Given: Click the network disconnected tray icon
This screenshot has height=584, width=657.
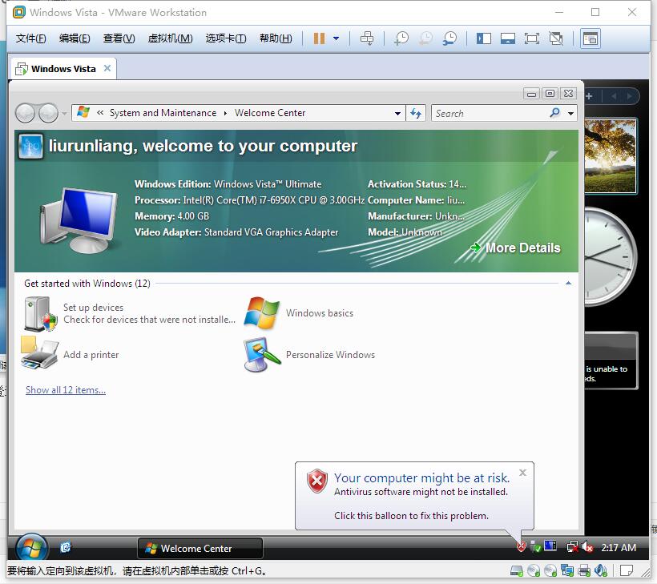Looking at the screenshot, I should pos(572,546).
